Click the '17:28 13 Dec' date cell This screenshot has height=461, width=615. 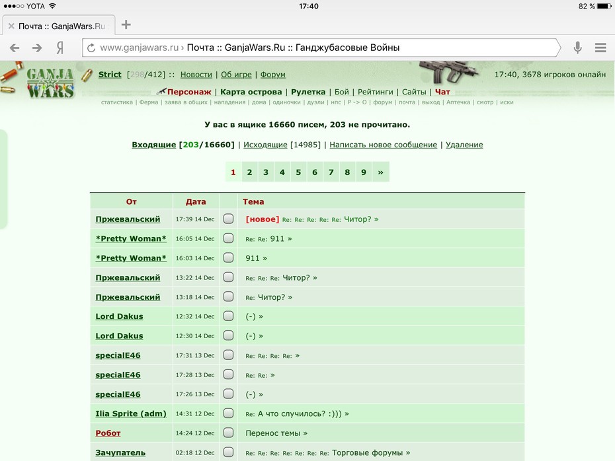coord(195,375)
